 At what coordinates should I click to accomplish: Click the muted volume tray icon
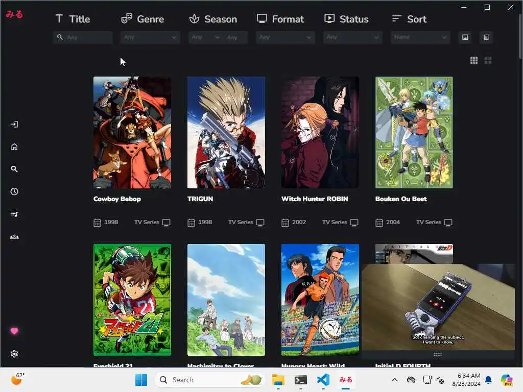(440, 380)
